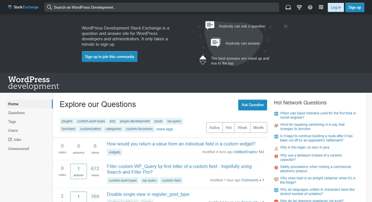
Task: Select Home in left sidebar
Action: (29, 104)
